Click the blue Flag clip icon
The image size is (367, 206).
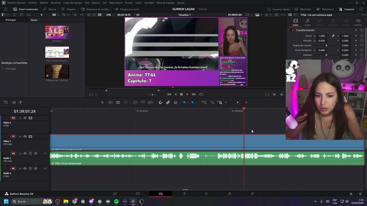[184, 102]
